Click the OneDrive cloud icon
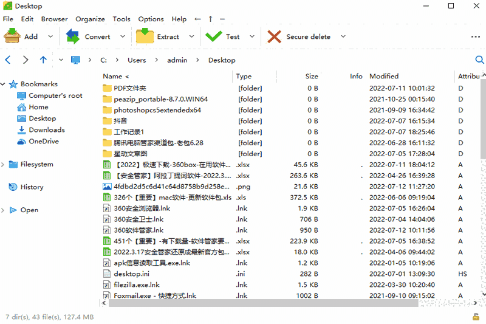 pyautogui.click(x=21, y=142)
